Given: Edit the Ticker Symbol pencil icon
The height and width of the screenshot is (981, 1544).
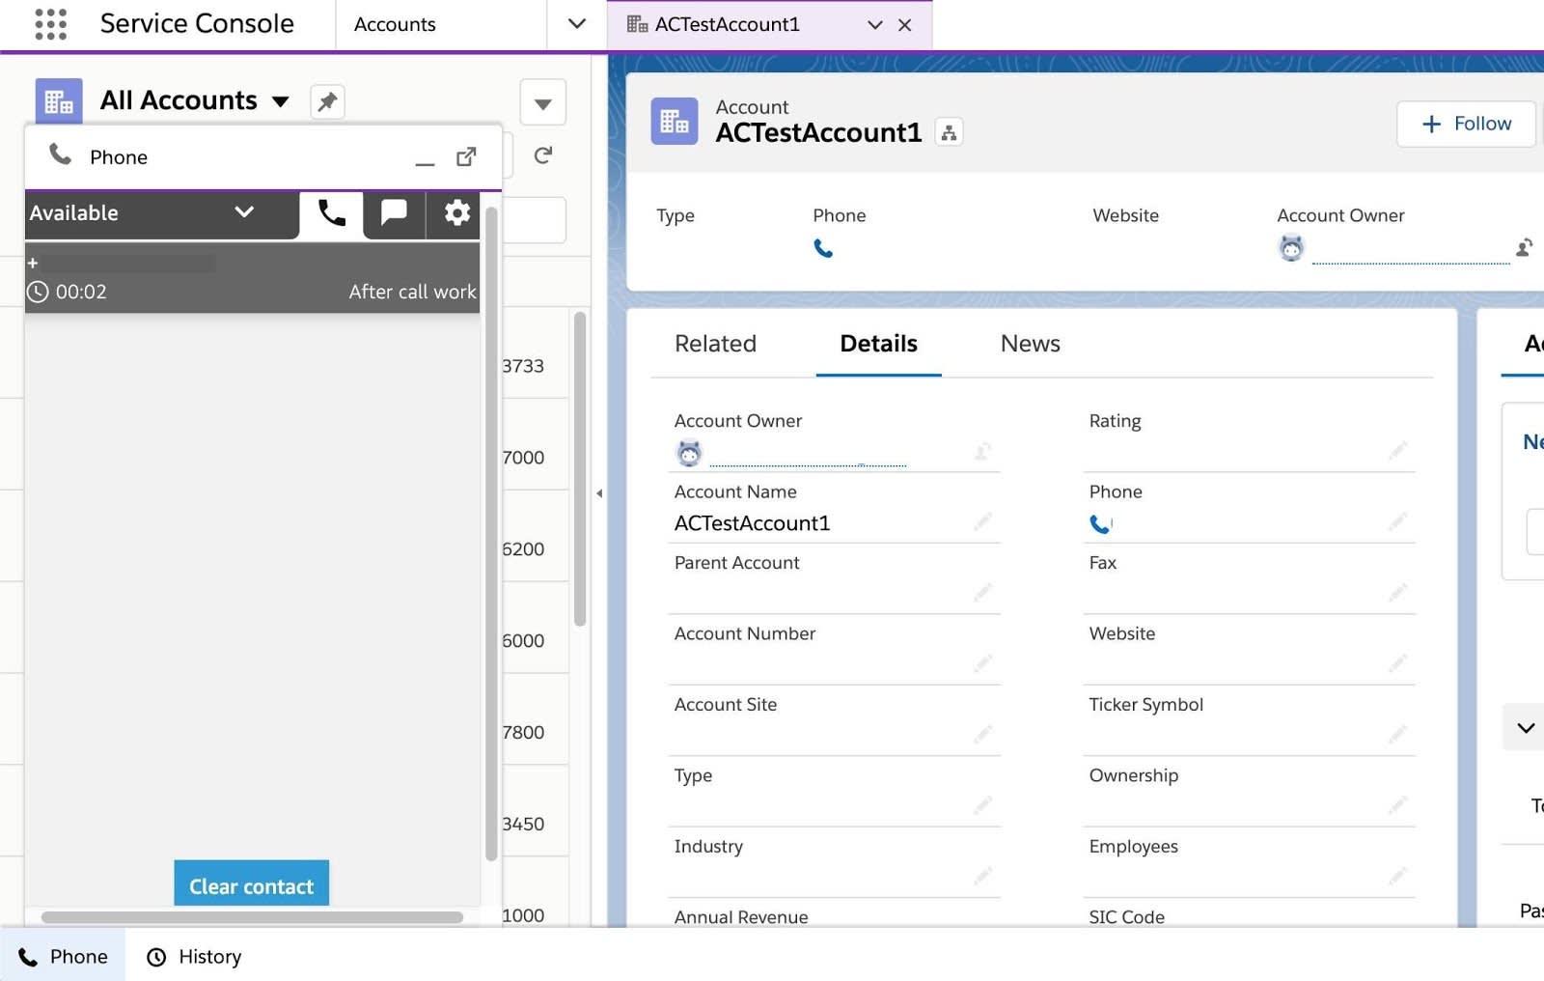Looking at the screenshot, I should (x=1397, y=734).
